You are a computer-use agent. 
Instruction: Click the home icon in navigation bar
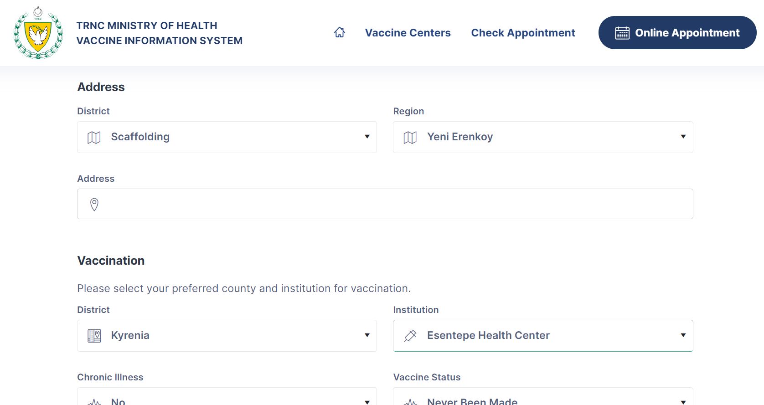[x=340, y=32]
